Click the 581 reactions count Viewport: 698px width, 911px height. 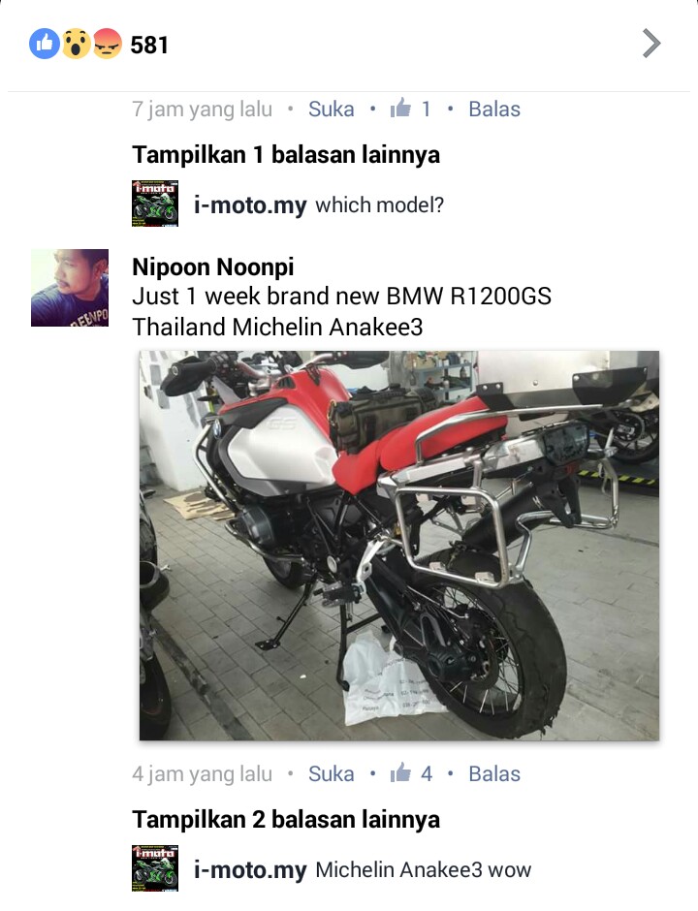[x=149, y=45]
